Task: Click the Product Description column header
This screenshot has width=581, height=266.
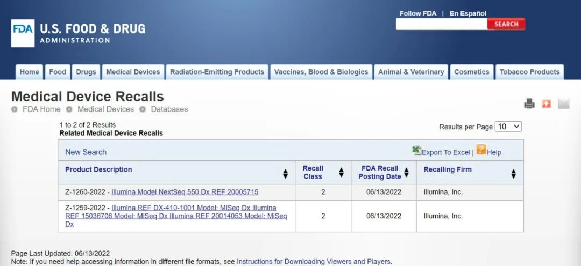Action: [x=98, y=169]
